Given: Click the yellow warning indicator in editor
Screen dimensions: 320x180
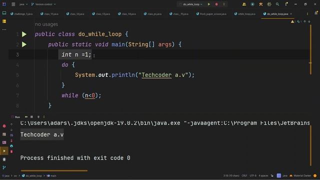Looking at the screenshot, I should point(292,21).
